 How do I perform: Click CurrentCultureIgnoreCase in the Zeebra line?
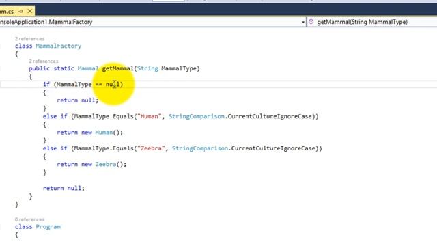click(x=273, y=148)
